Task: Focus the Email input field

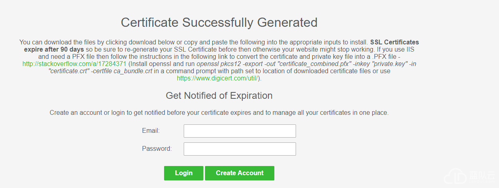Action: (240, 131)
